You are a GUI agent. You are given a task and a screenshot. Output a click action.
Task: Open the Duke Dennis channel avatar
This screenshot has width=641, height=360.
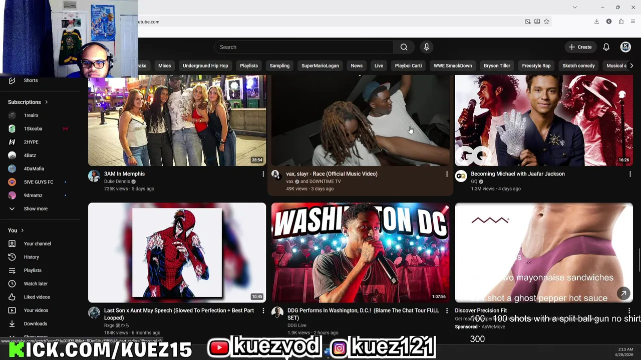(x=94, y=175)
